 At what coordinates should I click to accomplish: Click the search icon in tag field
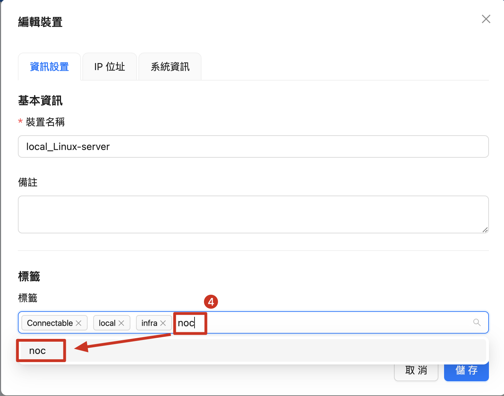[x=477, y=322]
